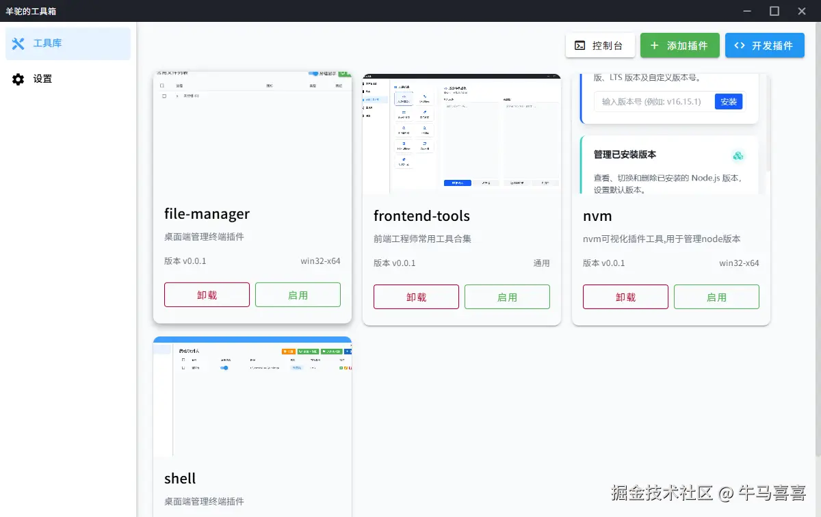Click the gear icon beside 设置

[x=19, y=79]
